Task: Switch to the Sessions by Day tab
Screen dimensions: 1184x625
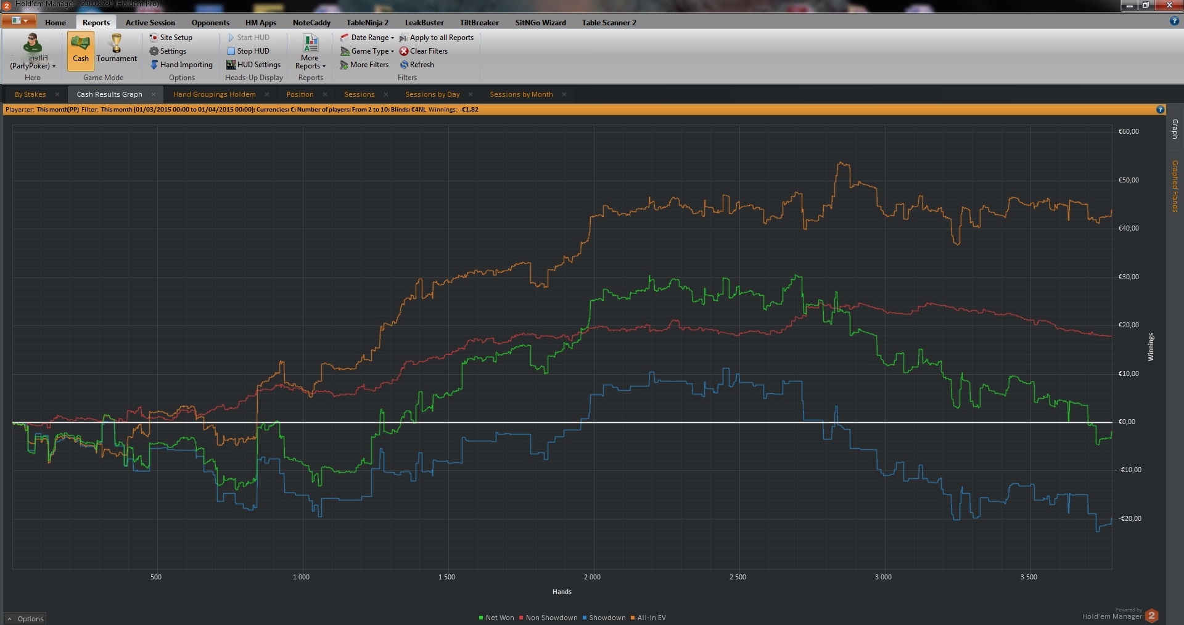Action: (432, 94)
